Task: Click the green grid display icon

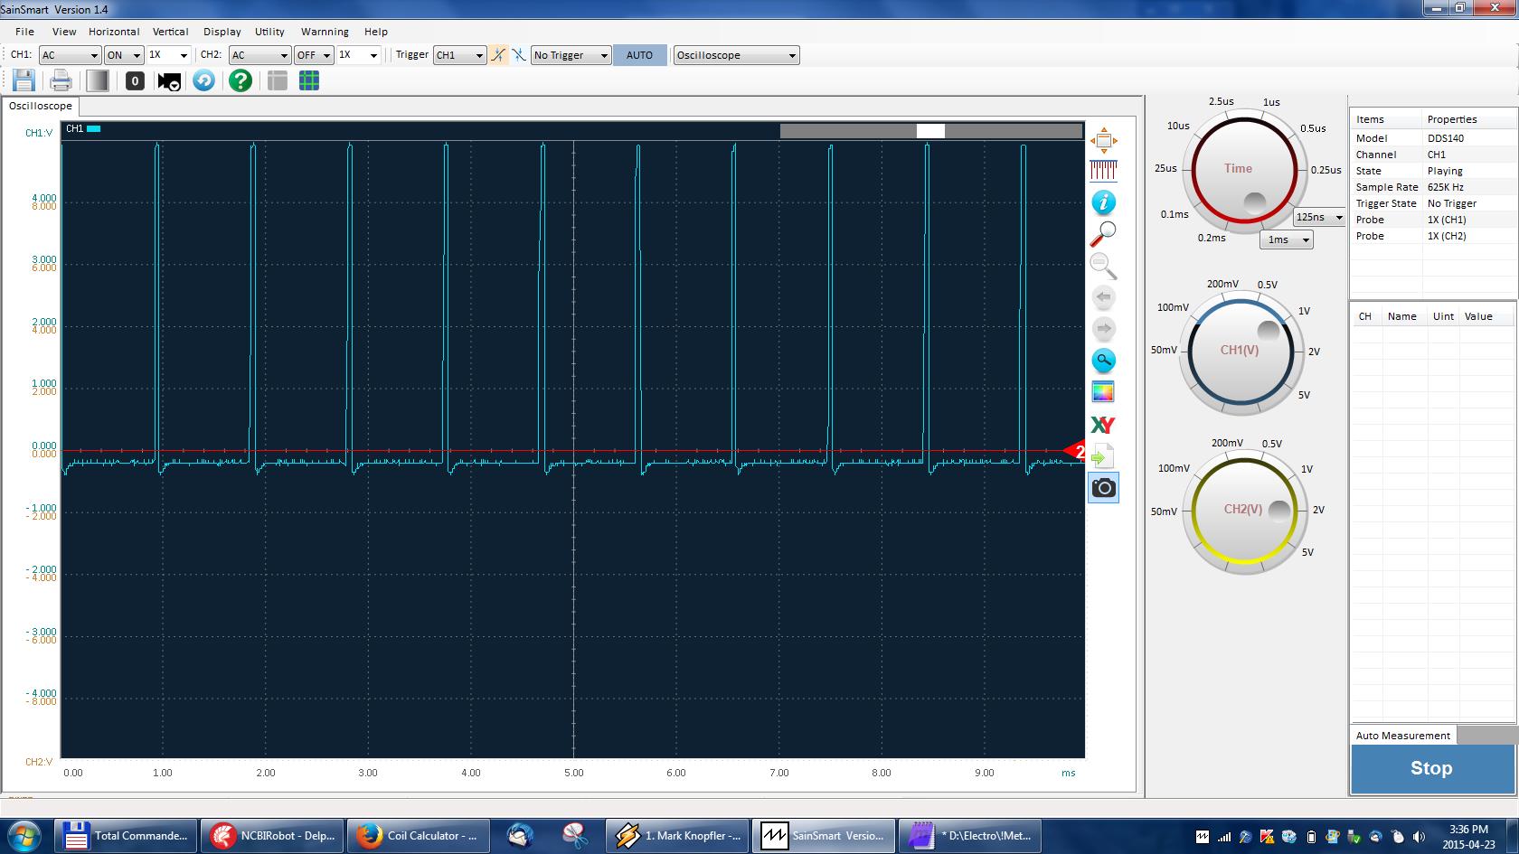Action: pyautogui.click(x=309, y=81)
